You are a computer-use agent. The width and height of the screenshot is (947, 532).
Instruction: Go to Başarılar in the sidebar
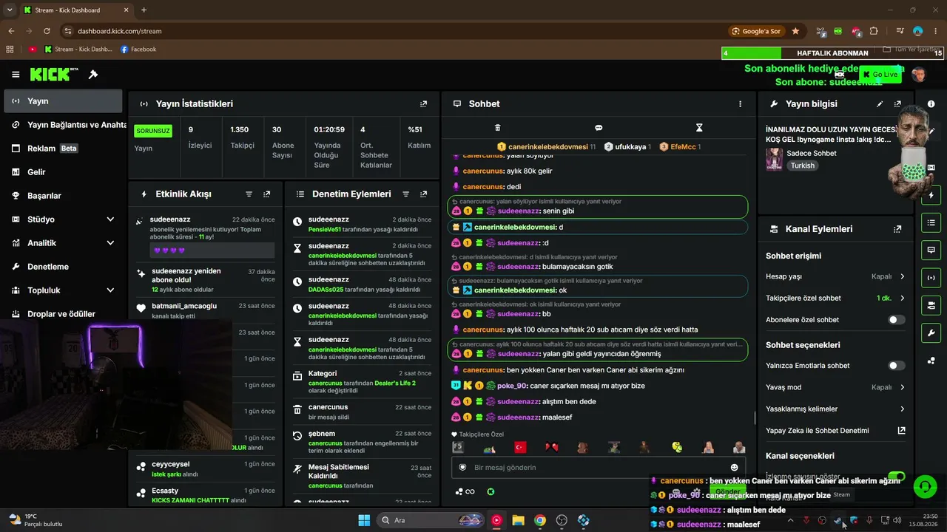pos(62,196)
